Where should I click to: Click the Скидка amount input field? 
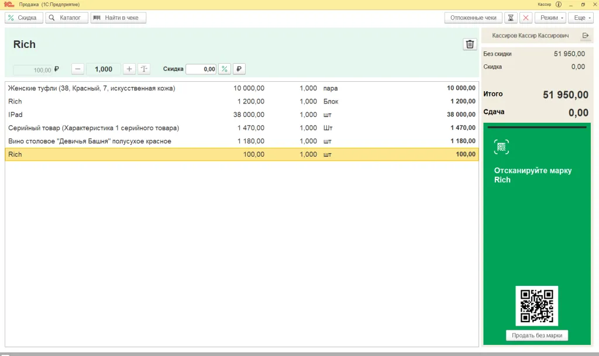coord(201,69)
